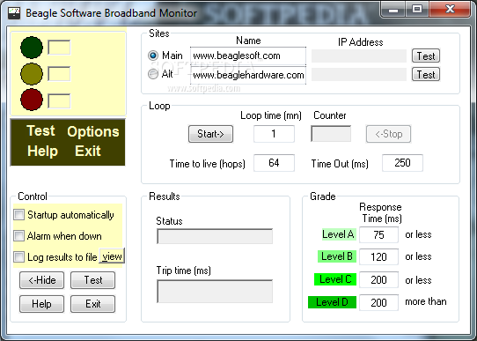Screen dimensions: 477x341
Task: Click the box beside the green light
Action: [x=59, y=48]
